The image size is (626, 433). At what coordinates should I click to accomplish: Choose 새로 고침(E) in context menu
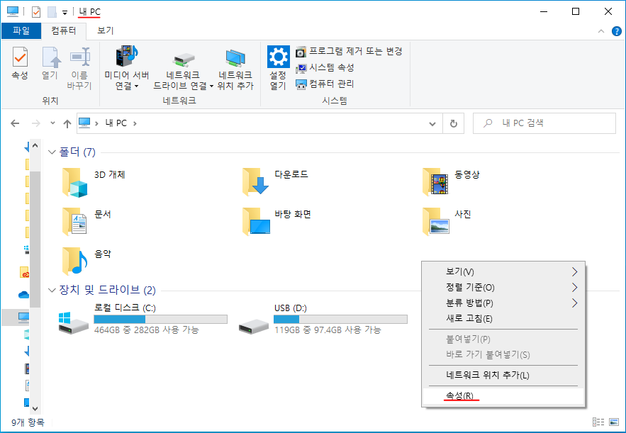503,318
